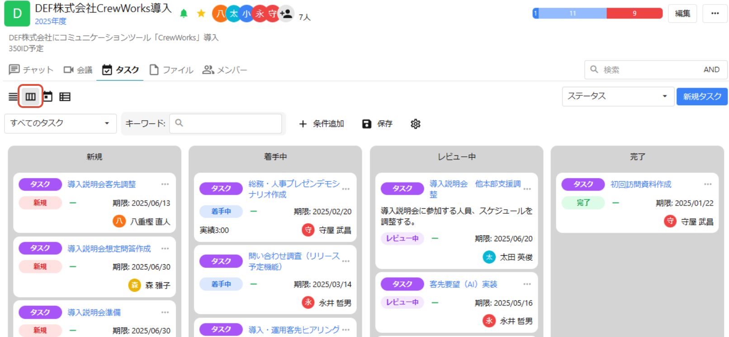Open the filter settings gear icon
The width and height of the screenshot is (729, 337).
(x=415, y=124)
